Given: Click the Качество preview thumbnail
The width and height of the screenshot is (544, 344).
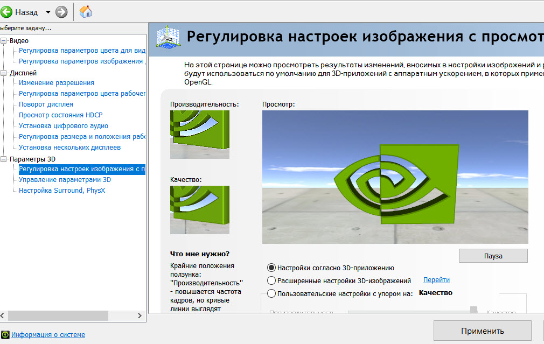Looking at the screenshot, I should coord(200,210).
